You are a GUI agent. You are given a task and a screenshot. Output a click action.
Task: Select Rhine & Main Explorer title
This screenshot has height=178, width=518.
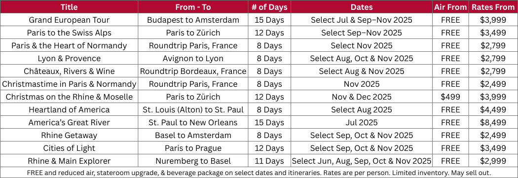tap(69, 161)
